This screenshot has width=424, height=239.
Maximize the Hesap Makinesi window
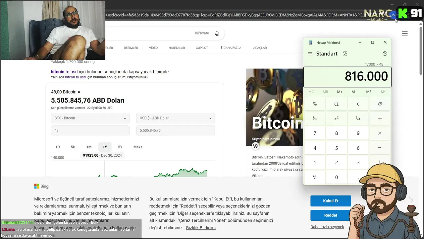pyautogui.click(x=372, y=42)
